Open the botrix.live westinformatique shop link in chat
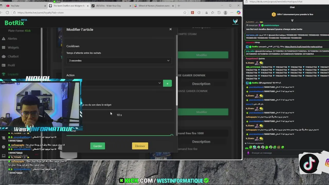The height and width of the screenshot is (185, 329). (304, 47)
